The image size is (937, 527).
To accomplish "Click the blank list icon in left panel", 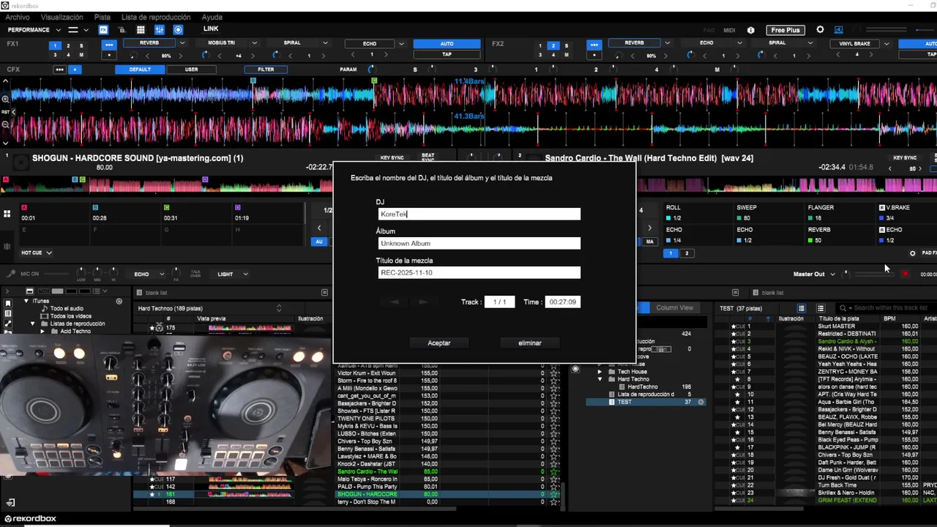I will (x=139, y=293).
